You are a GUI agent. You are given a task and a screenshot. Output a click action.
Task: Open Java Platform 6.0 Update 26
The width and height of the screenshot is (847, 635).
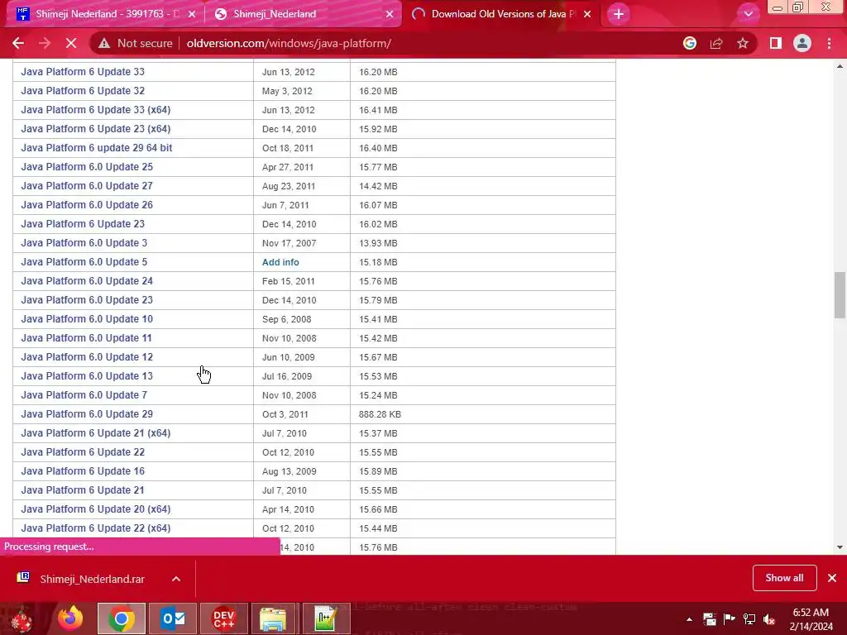click(x=86, y=205)
